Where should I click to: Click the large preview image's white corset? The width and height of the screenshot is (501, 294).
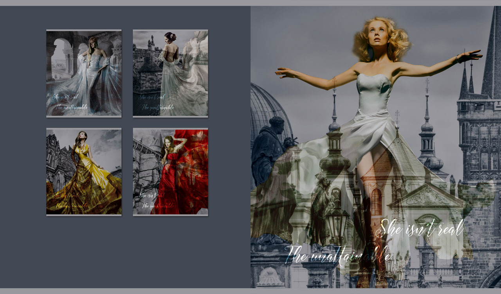tap(373, 94)
